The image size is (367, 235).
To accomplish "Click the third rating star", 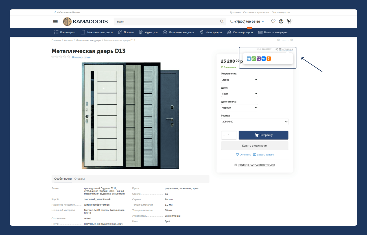I will click(61, 57).
